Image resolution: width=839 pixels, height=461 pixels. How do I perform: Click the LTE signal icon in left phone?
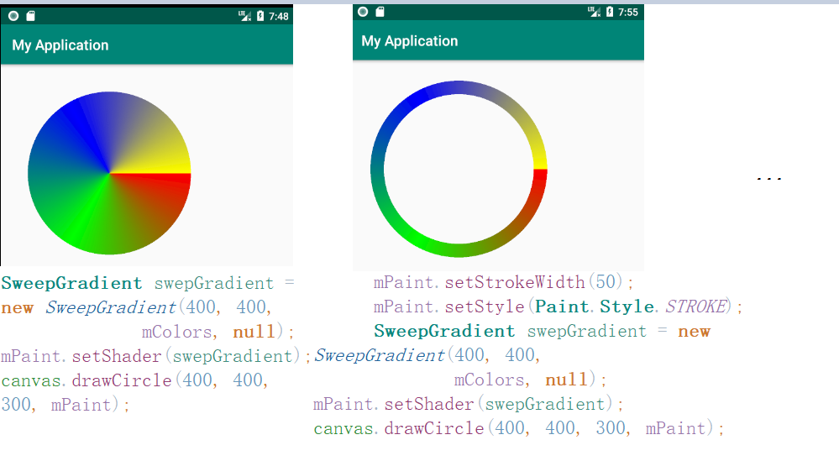point(244,16)
